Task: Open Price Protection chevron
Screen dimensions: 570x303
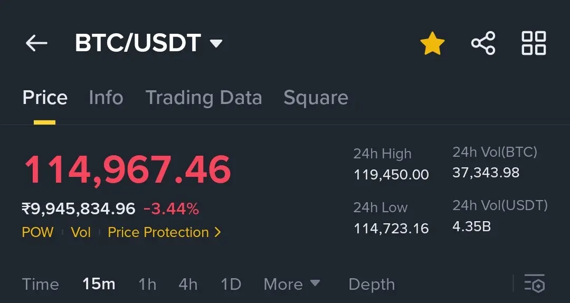Action: coord(218,232)
